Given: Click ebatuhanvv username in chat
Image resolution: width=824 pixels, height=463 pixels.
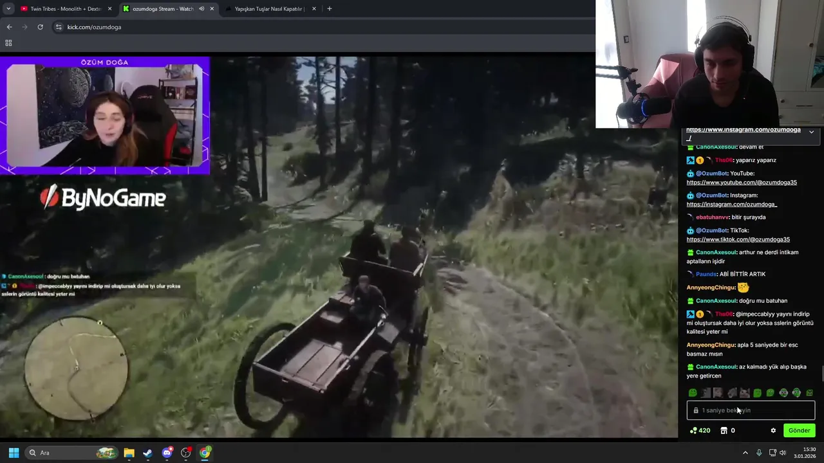Looking at the screenshot, I should [712, 217].
